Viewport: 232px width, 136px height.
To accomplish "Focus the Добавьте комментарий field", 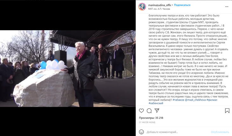I will (178, 132).
